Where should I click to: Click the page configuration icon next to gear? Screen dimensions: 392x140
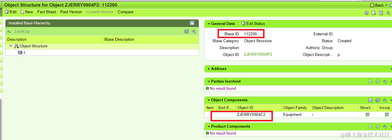(374, 13)
